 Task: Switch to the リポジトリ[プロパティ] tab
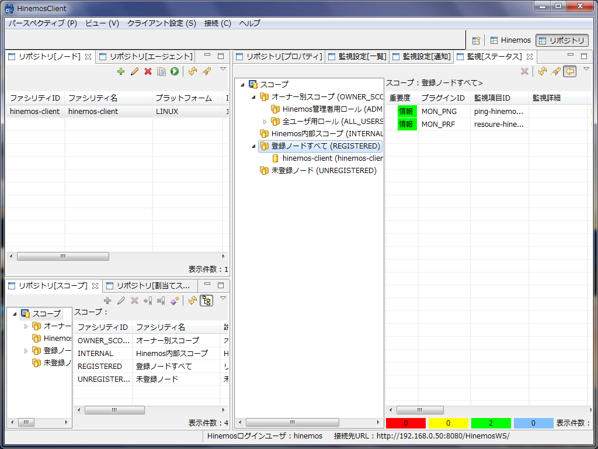tap(279, 57)
